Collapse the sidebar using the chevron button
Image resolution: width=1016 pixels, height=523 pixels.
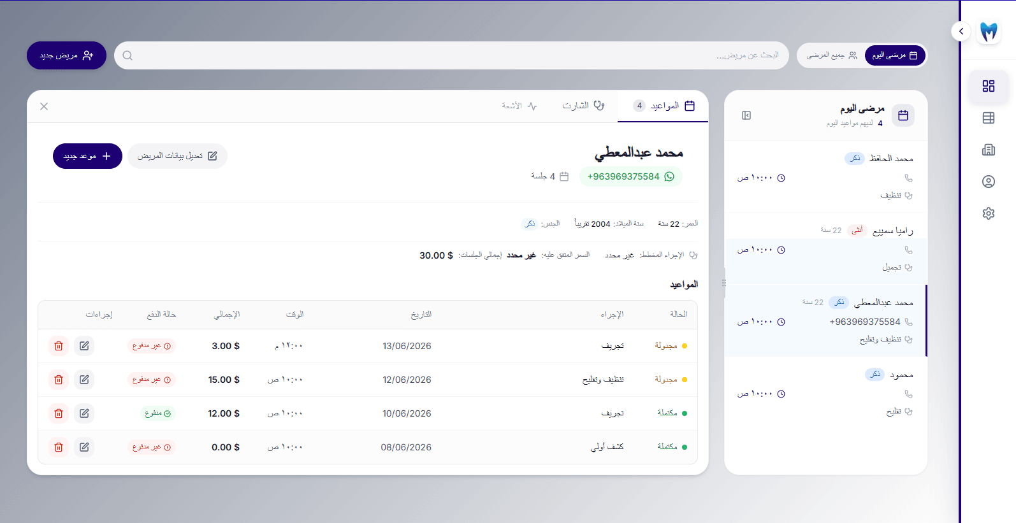(x=961, y=31)
